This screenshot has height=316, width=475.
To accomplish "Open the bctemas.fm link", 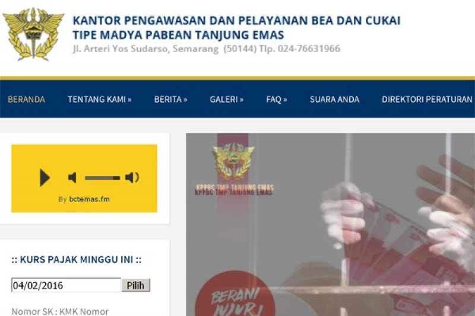I will coord(90,199).
